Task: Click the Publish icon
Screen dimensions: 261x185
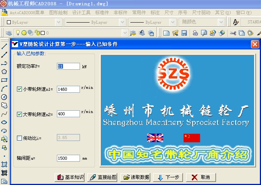Action: 213,33
